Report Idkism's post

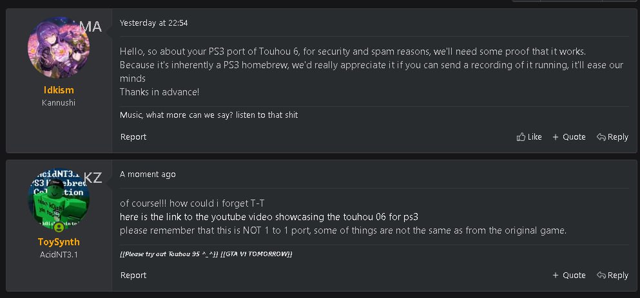[x=133, y=137]
